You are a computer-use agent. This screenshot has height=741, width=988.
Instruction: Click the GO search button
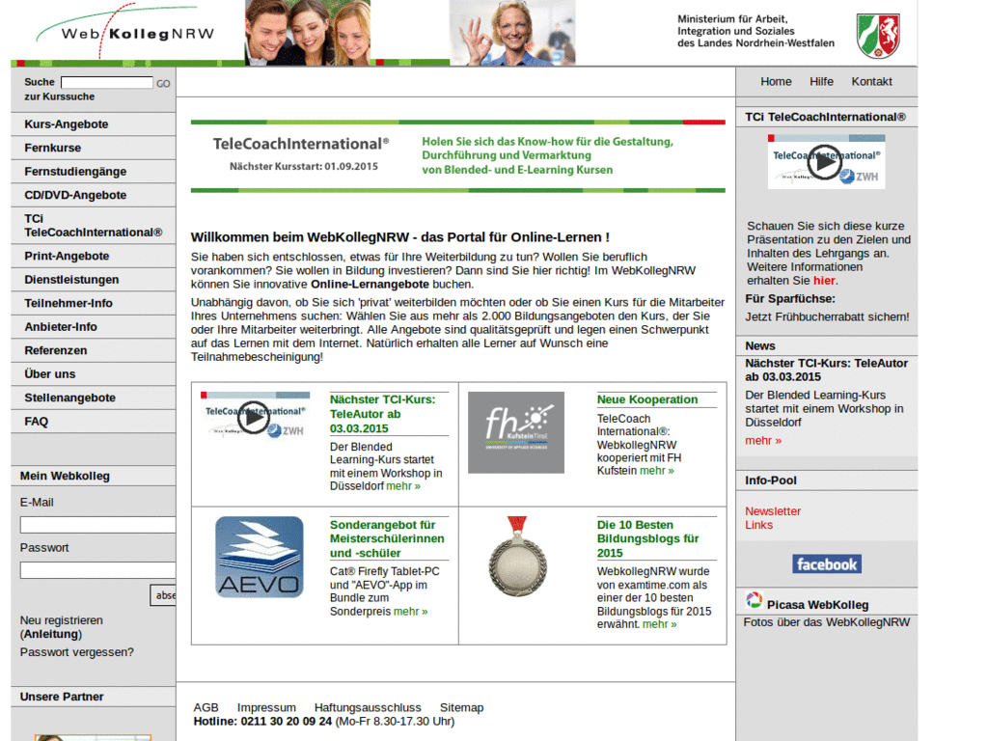(x=163, y=83)
